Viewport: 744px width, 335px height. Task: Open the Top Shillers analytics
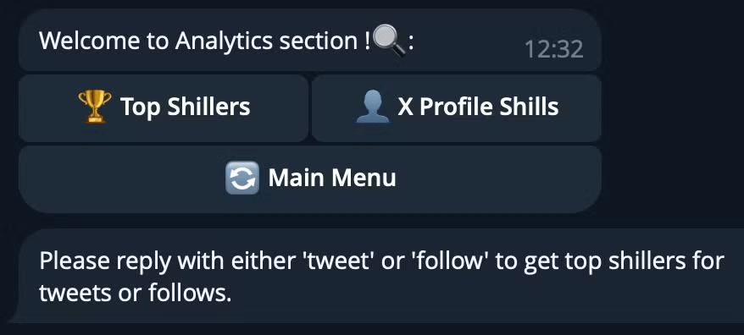(x=164, y=108)
